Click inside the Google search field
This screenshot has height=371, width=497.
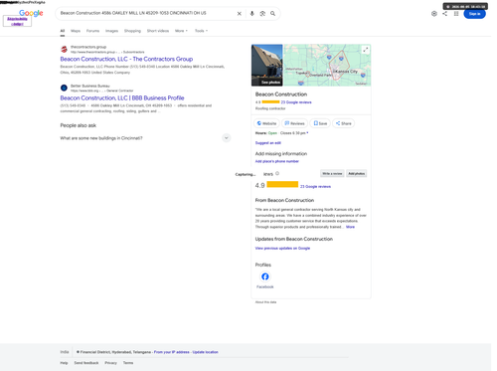146,13
